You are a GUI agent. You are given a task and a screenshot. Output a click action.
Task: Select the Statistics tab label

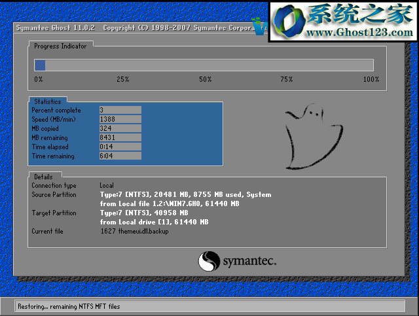tap(48, 101)
